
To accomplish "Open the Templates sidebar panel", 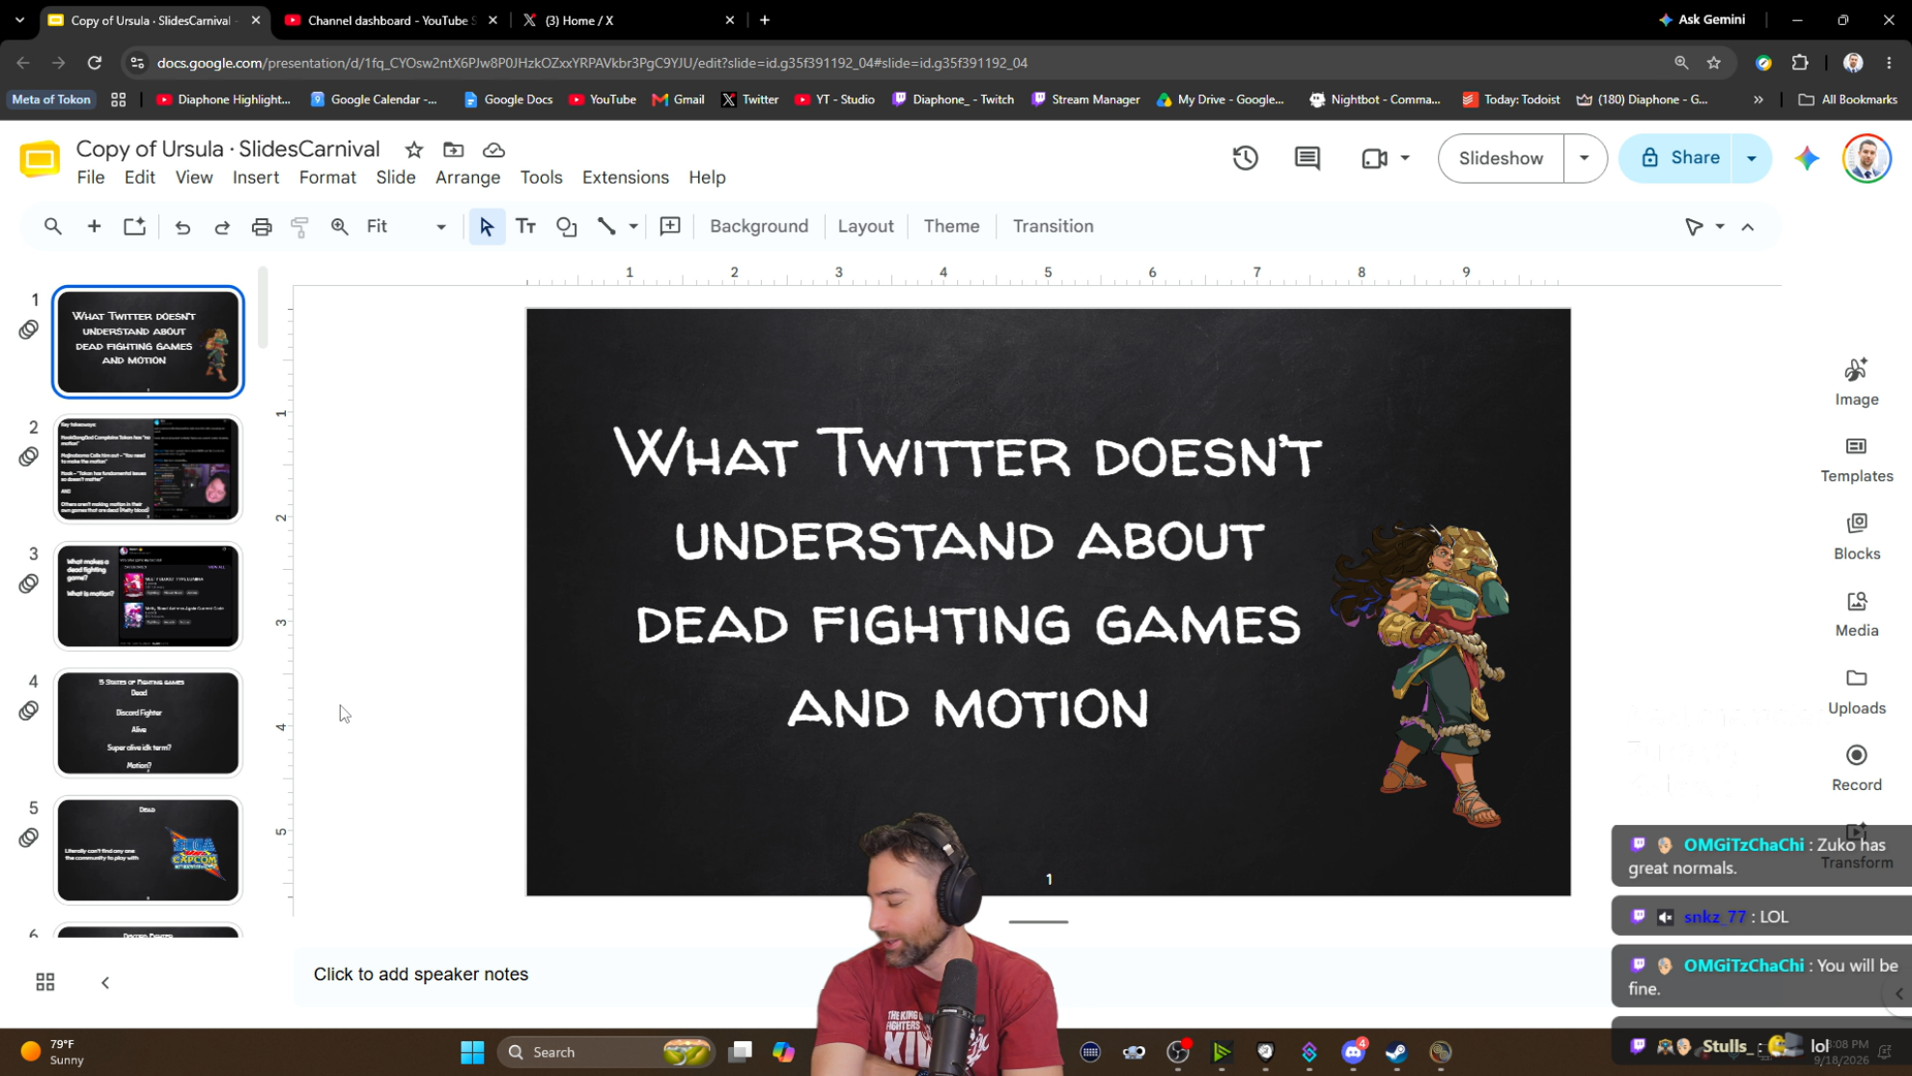I will point(1856,459).
